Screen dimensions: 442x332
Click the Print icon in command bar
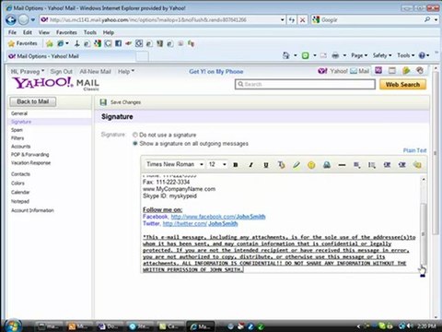point(335,55)
